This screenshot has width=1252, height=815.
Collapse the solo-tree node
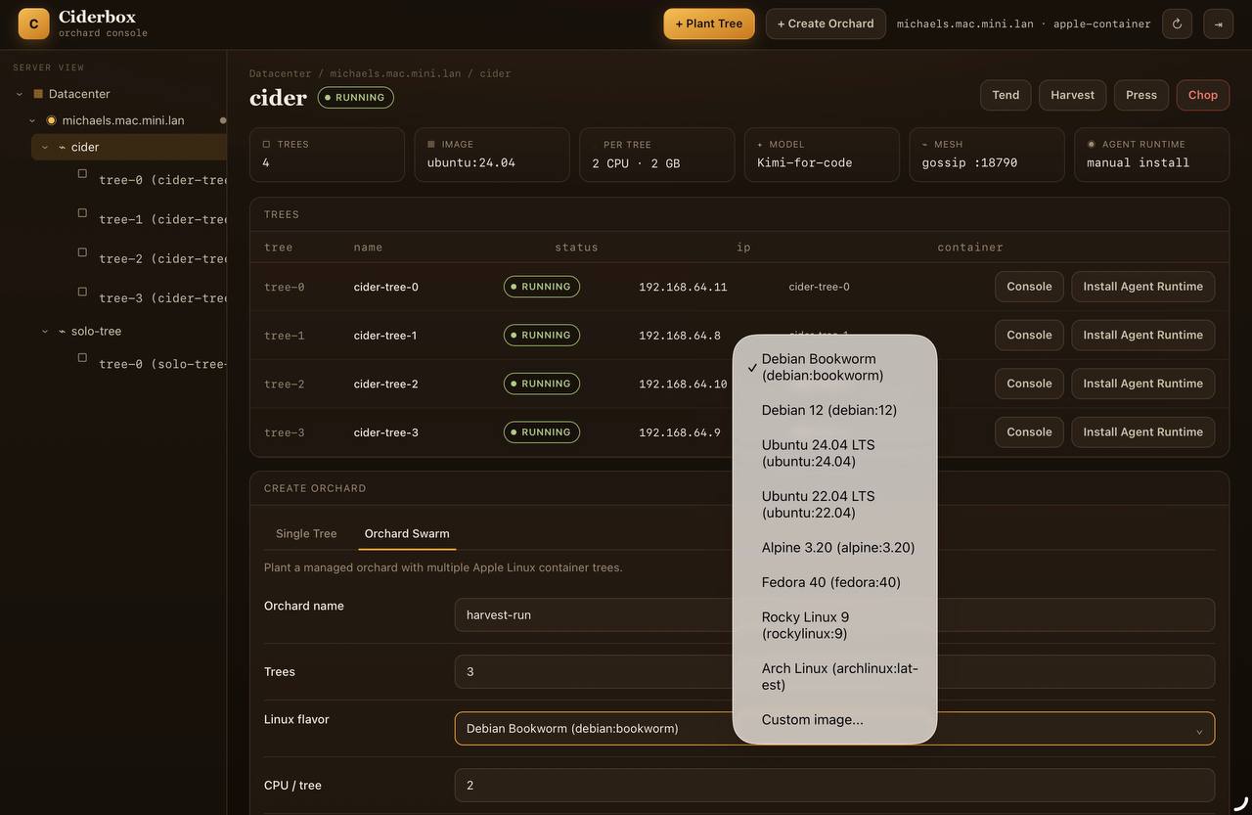point(45,331)
